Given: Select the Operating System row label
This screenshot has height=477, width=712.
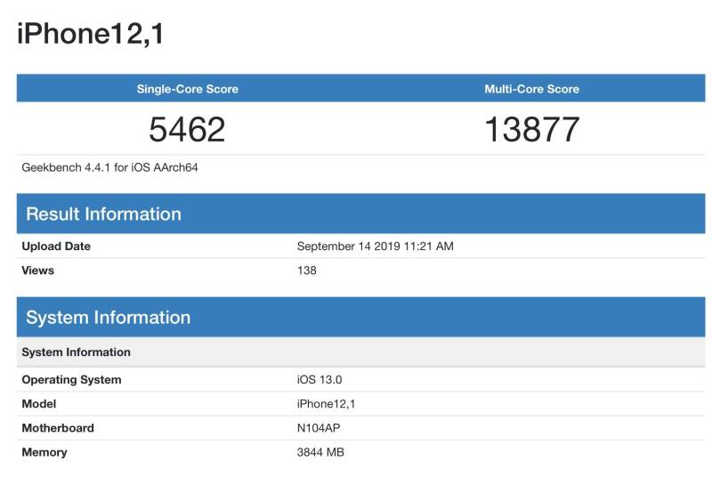Looking at the screenshot, I should pos(72,379).
